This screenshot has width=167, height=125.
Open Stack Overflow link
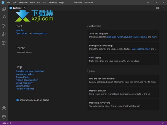(23, 86)
